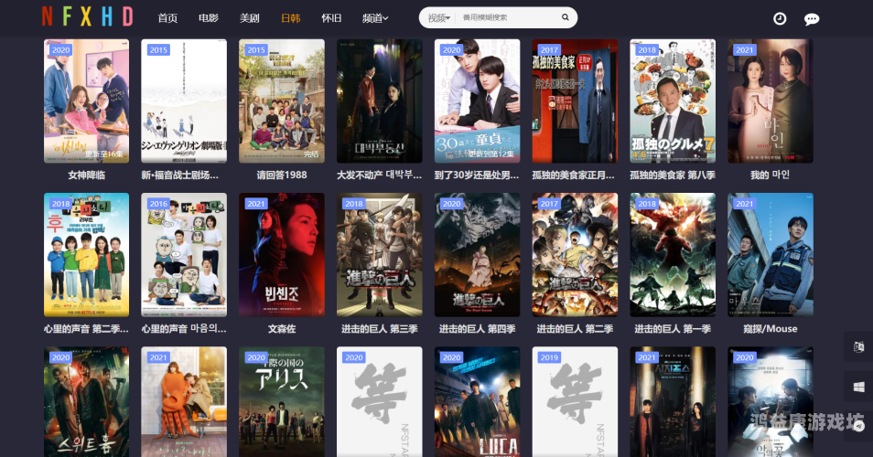Click the language translate icon on right sidebar
Image resolution: width=873 pixels, height=457 pixels.
click(858, 347)
